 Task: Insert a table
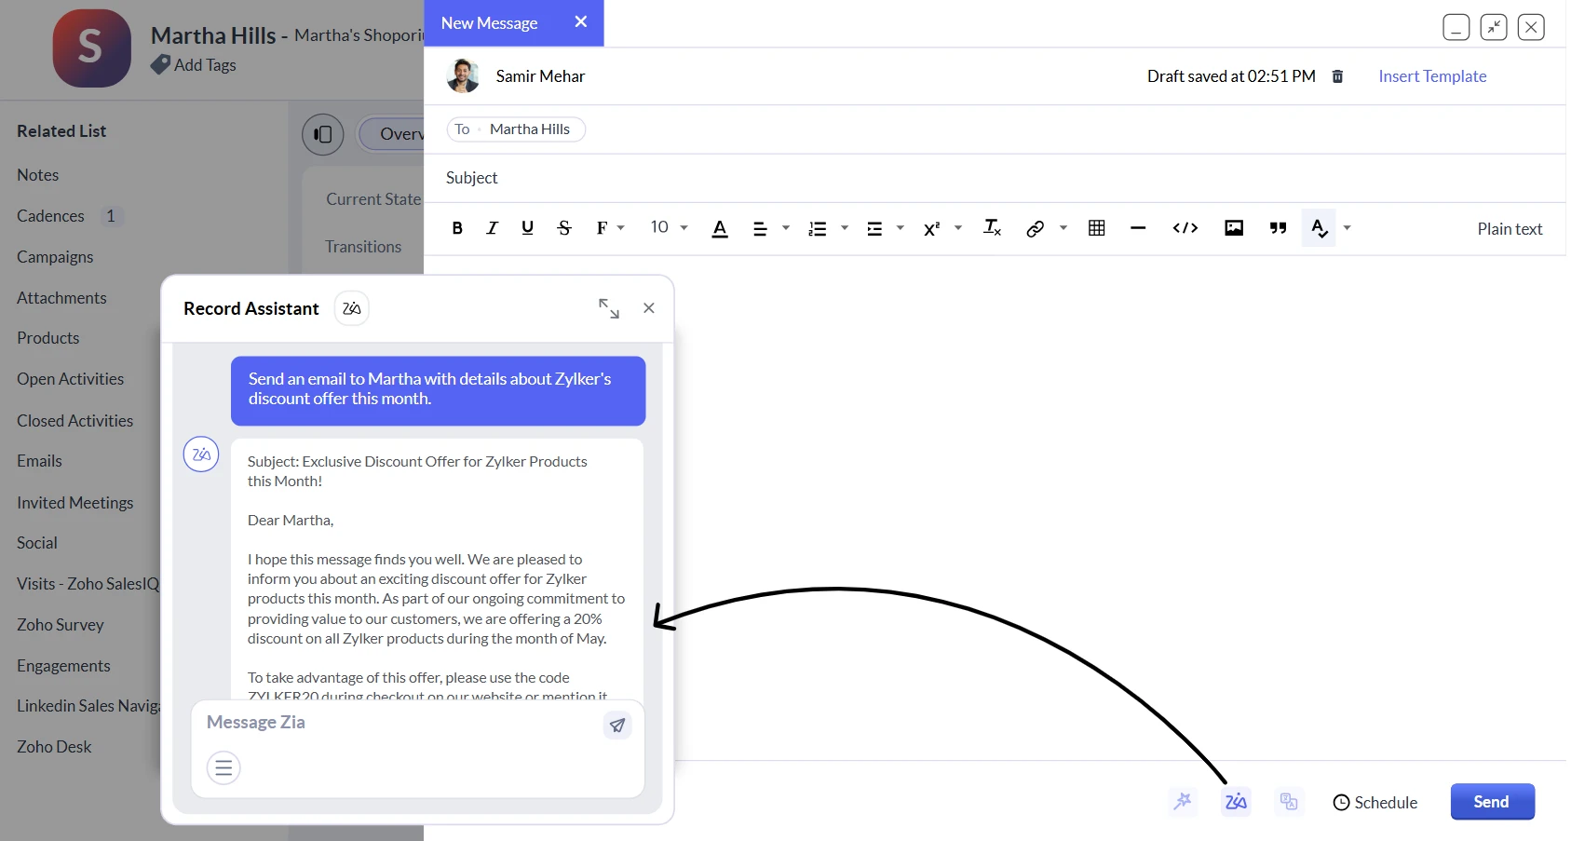click(1097, 228)
